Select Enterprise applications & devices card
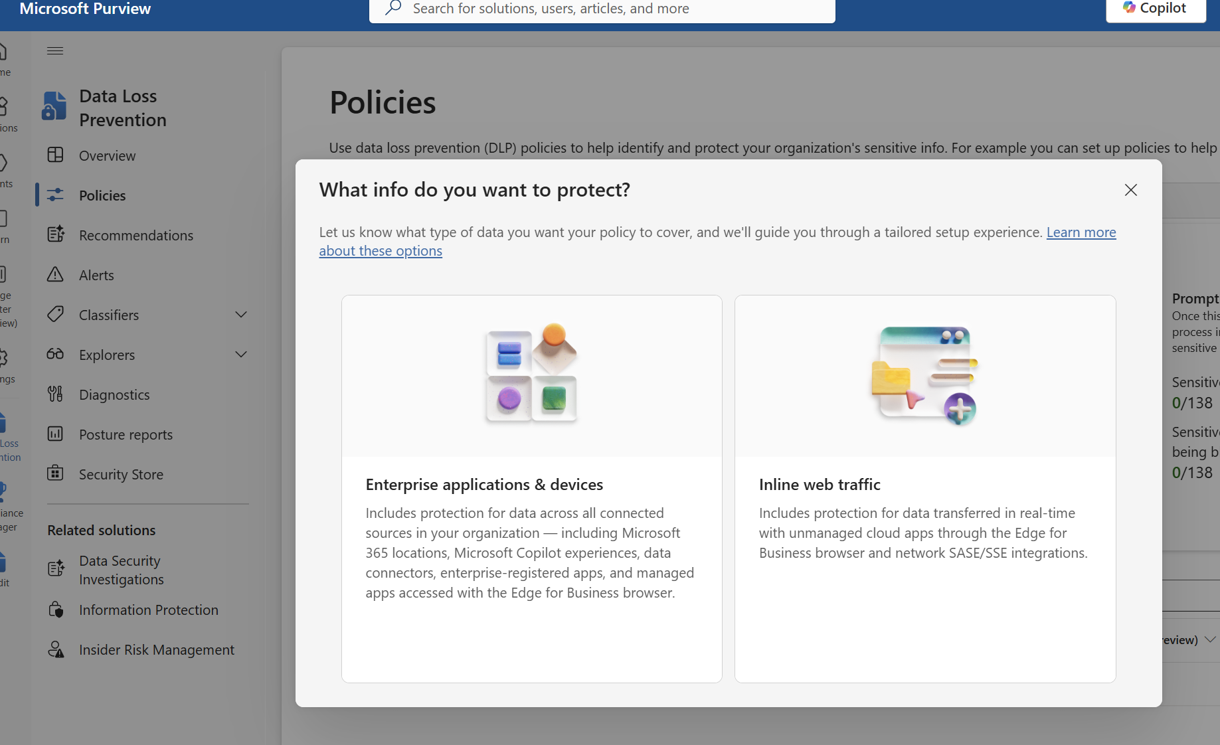The height and width of the screenshot is (745, 1220). [531, 488]
